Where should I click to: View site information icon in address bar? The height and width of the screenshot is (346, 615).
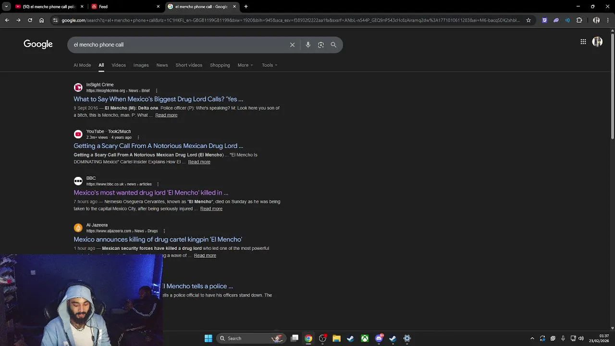point(55,20)
